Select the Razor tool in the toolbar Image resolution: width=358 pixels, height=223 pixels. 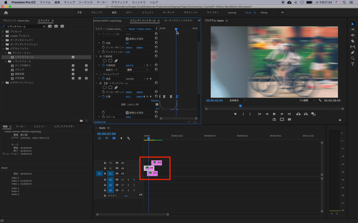coord(352,41)
